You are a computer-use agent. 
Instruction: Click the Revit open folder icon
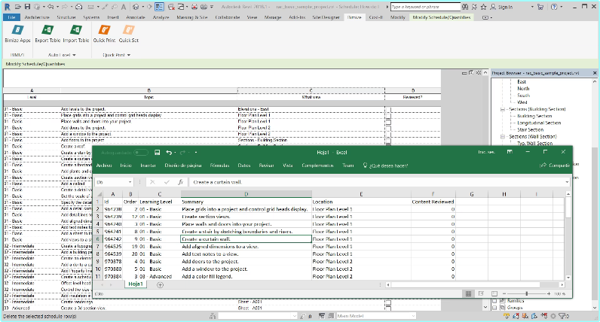tap(17, 7)
